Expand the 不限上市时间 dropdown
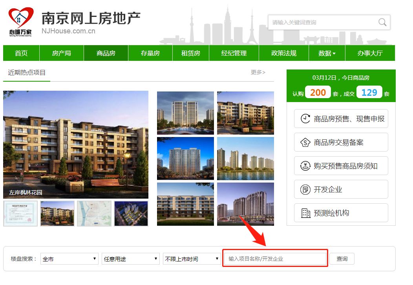Image resolution: width=413 pixels, height=285 pixels. [192, 259]
